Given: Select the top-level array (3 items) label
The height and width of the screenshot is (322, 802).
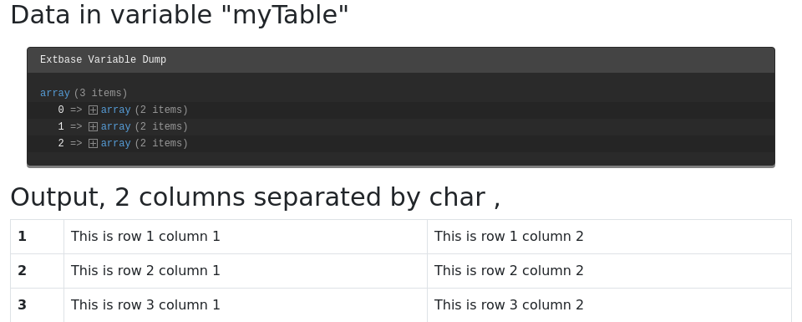Looking at the screenshot, I should click(x=84, y=93).
